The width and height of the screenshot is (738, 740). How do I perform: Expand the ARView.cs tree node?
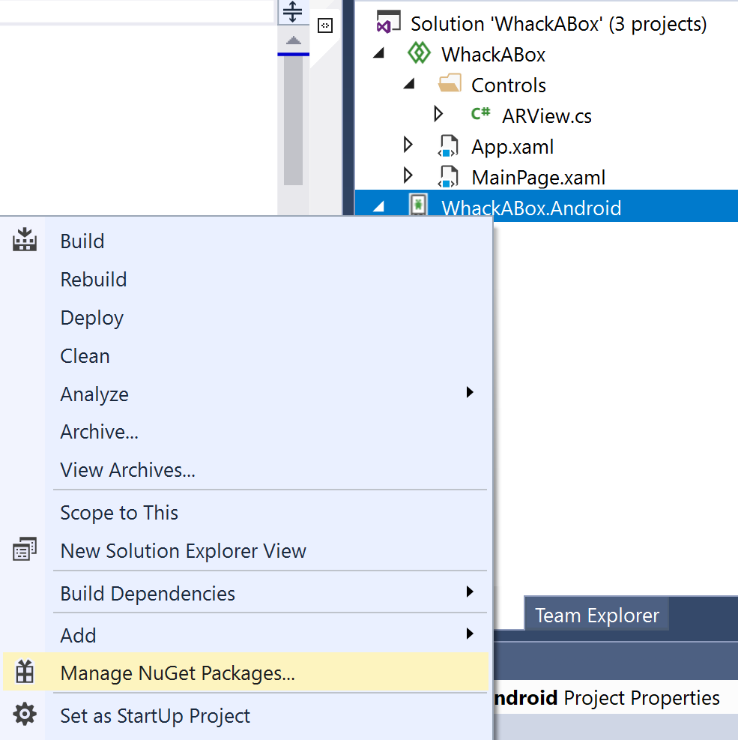pyautogui.click(x=439, y=115)
